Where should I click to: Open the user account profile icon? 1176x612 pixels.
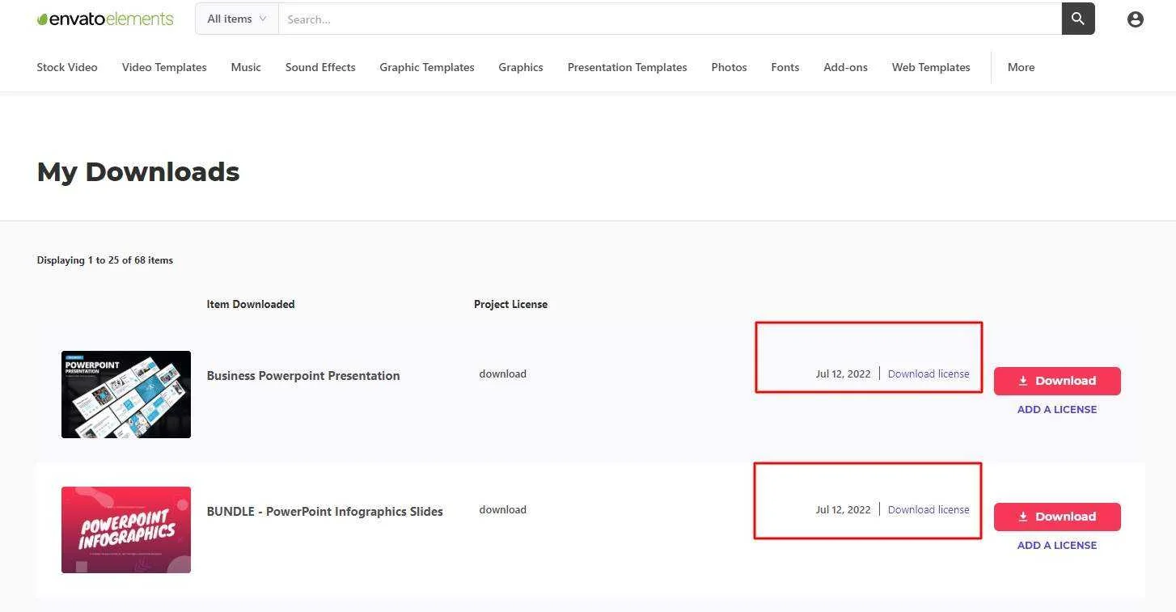1135,19
